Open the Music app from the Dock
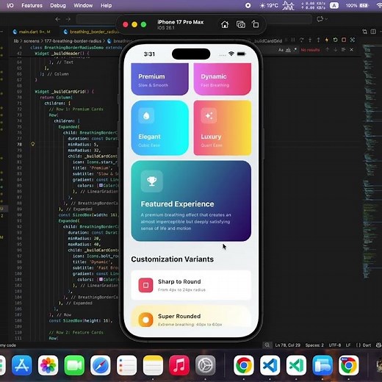This screenshot has height=382, width=382. pos(179,365)
